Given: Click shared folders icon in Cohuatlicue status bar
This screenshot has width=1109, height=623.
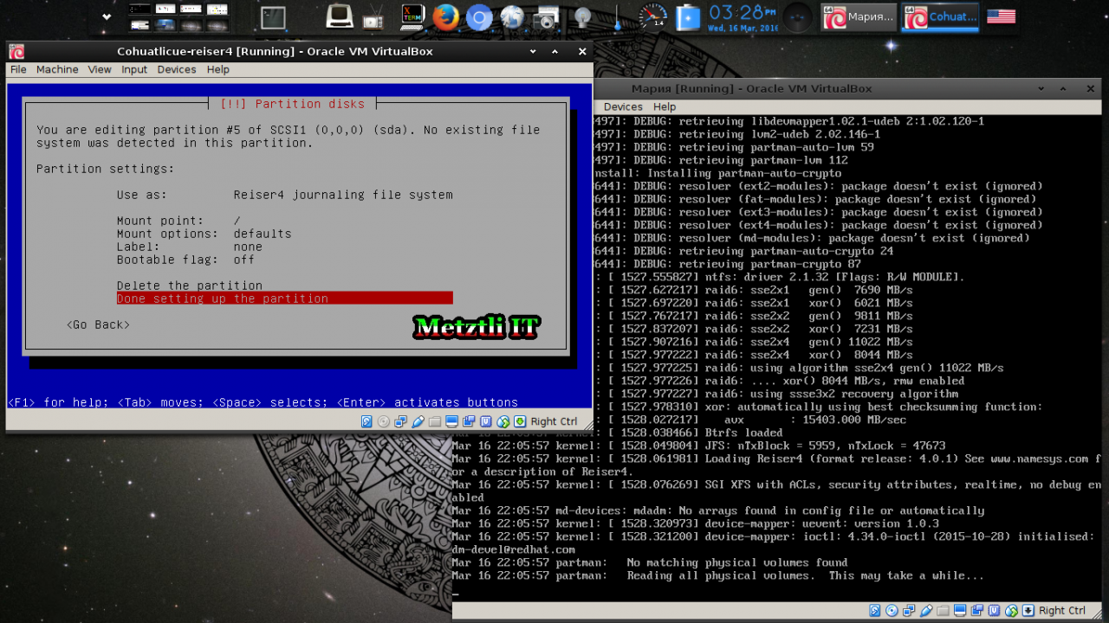Looking at the screenshot, I should (435, 421).
